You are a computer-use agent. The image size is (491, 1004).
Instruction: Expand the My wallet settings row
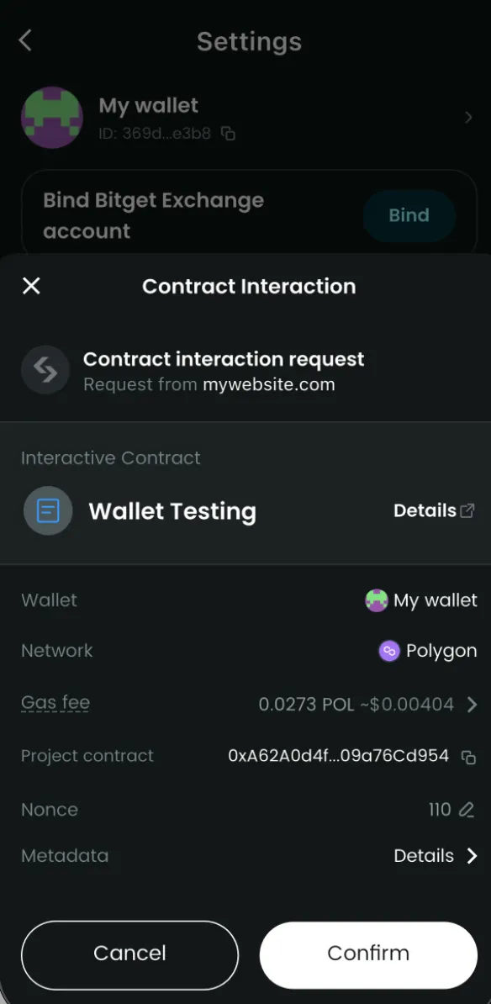click(x=469, y=118)
